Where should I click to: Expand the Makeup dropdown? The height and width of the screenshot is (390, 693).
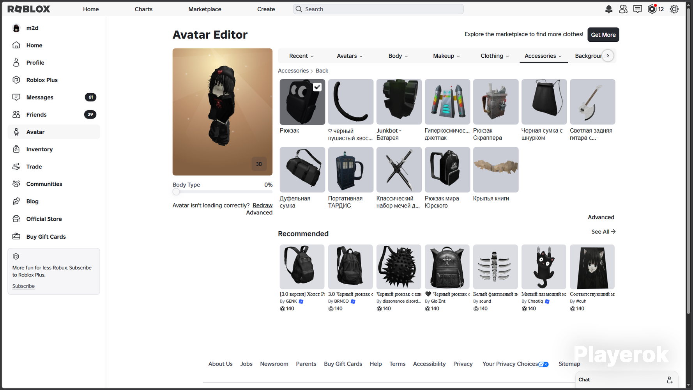click(x=446, y=56)
